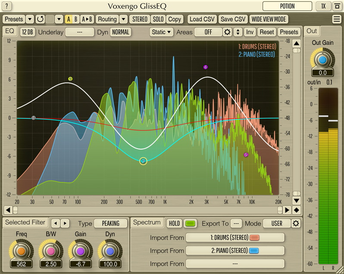Viewport: 344px width, 274px height.
Task: Select the Spectrum tab
Action: point(147,222)
